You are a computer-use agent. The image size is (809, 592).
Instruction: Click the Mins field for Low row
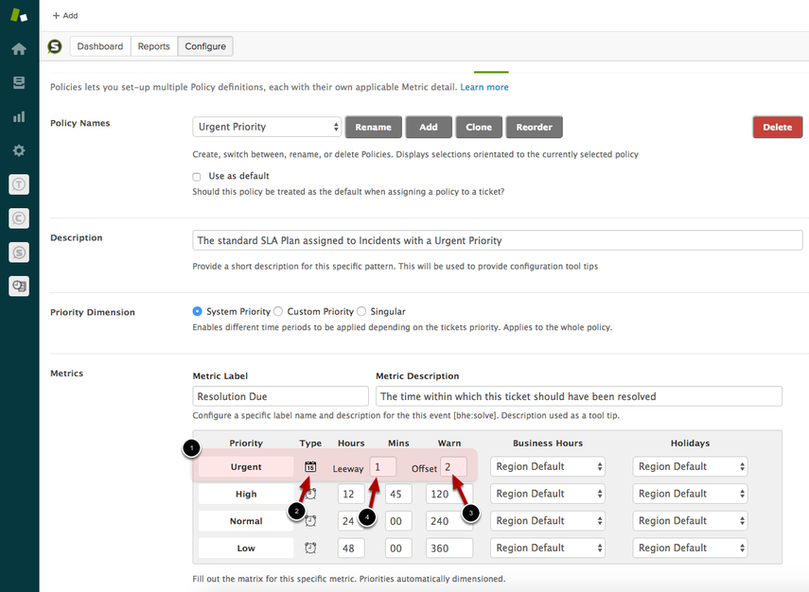click(398, 548)
